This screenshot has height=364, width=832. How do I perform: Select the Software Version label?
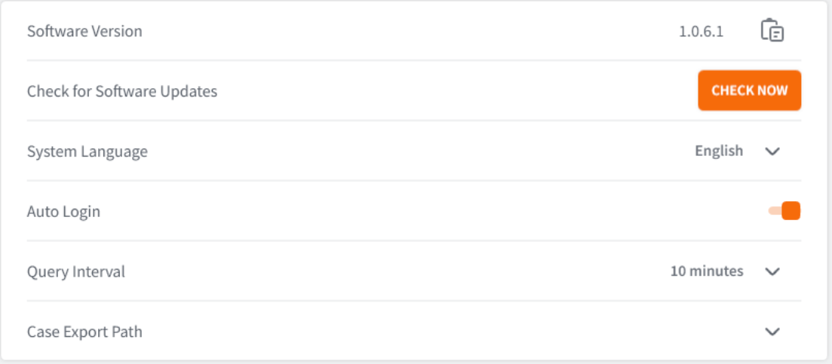(x=84, y=31)
